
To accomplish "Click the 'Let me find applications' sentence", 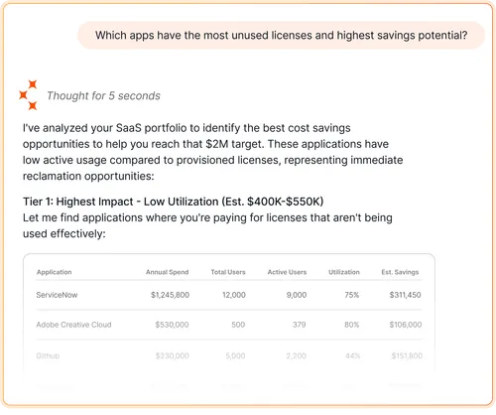I will pos(207,225).
